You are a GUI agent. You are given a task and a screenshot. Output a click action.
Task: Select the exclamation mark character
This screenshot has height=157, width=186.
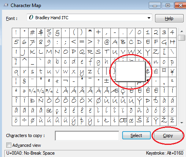click(x=16, y=32)
